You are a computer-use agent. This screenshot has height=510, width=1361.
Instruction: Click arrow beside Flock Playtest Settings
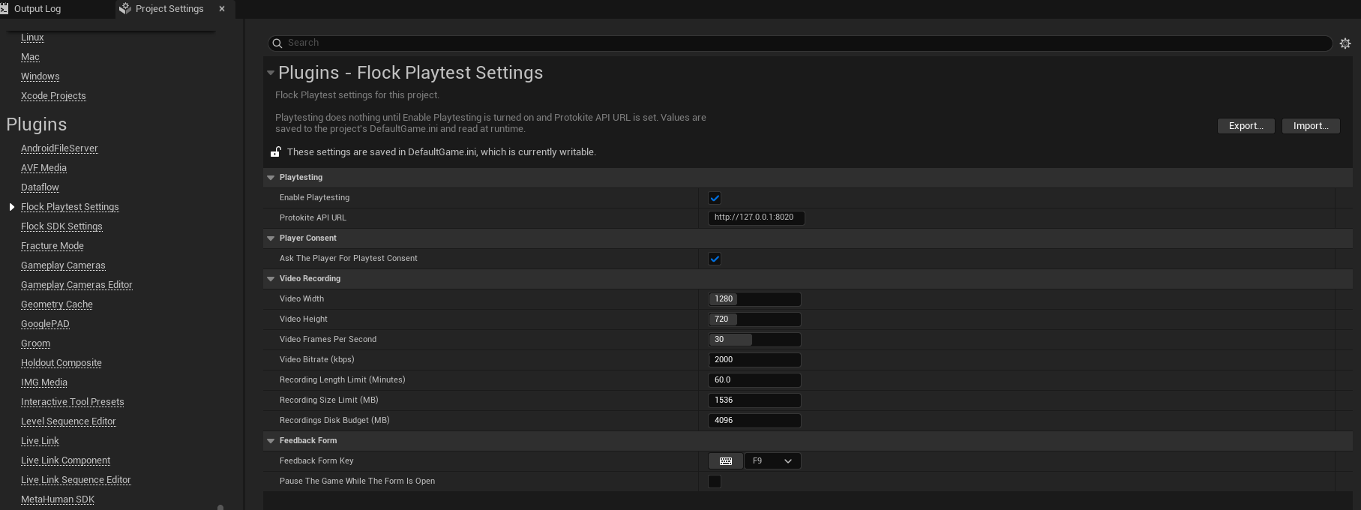pyautogui.click(x=12, y=207)
